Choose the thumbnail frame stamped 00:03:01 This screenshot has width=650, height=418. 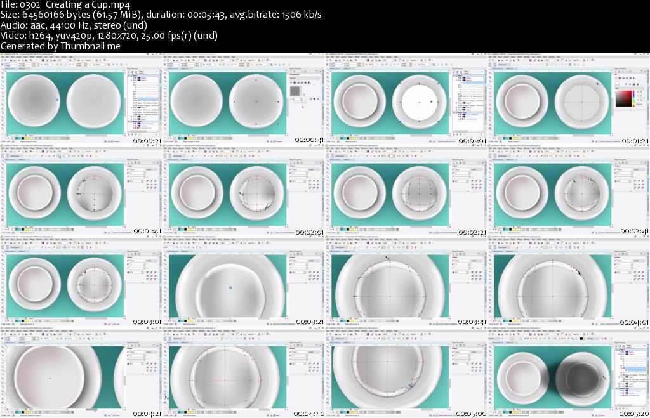click(81, 281)
